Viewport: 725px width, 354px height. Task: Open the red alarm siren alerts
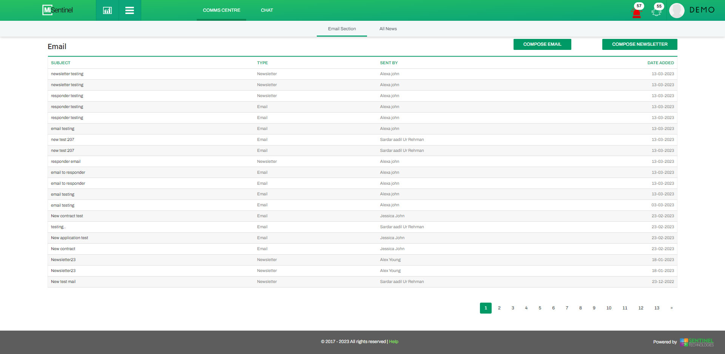[x=637, y=11]
